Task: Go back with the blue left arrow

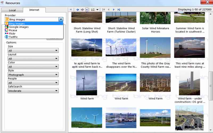Action: coord(77,10)
